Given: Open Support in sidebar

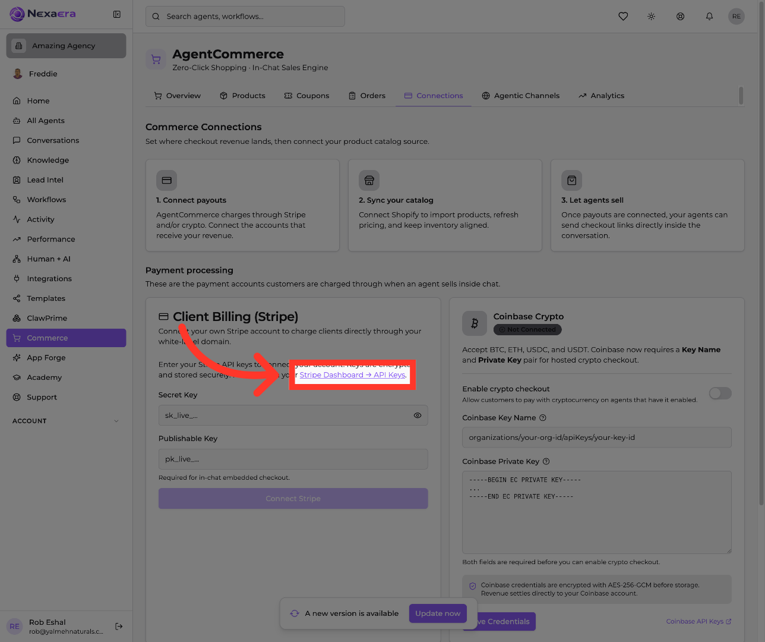Looking at the screenshot, I should click(x=66, y=397).
